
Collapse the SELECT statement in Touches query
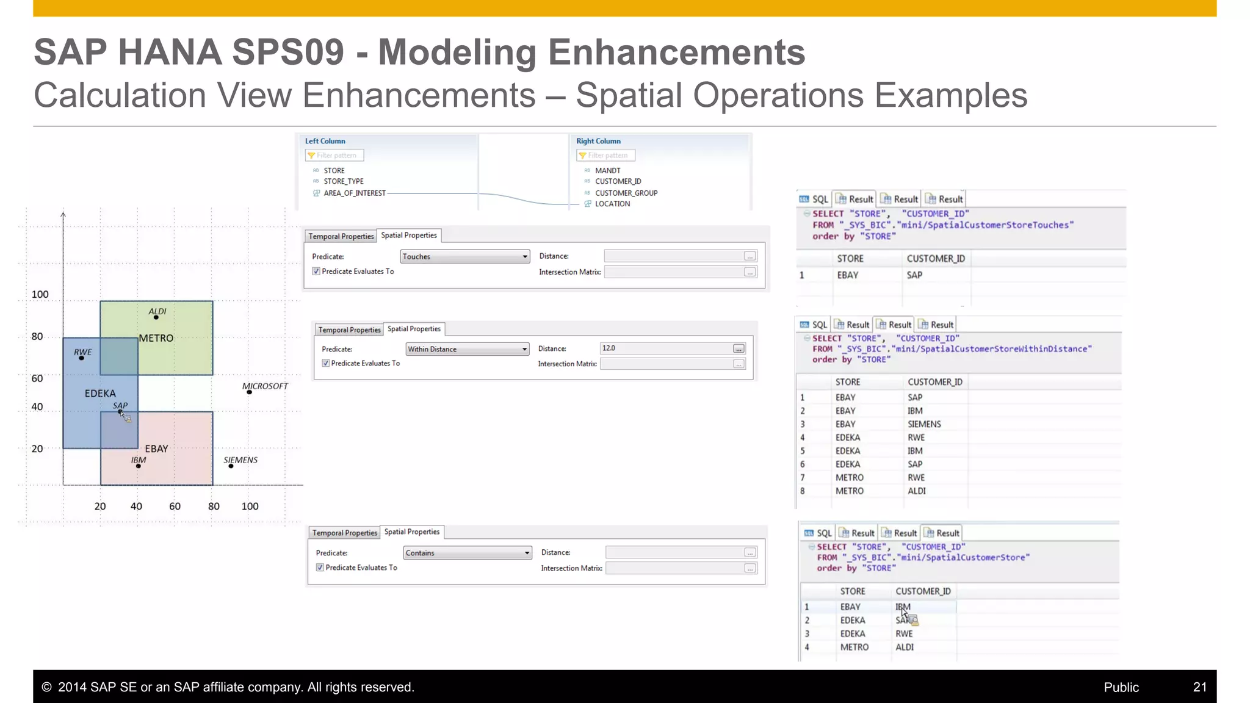coord(807,214)
